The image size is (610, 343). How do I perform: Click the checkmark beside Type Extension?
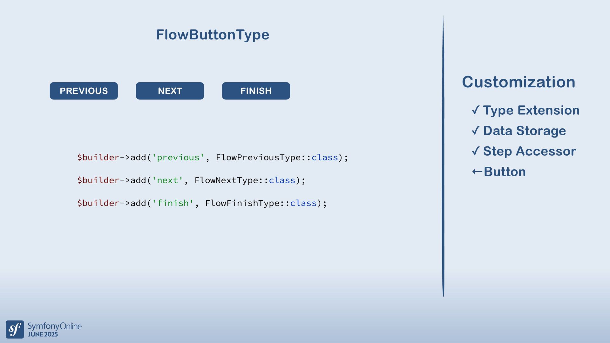475,110
